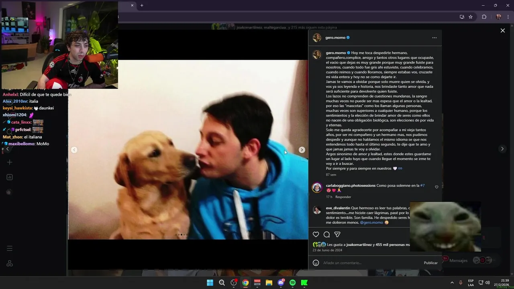Click the '87 sem' post age text
Screen dimensions: 514x289
pyautogui.click(x=331, y=175)
